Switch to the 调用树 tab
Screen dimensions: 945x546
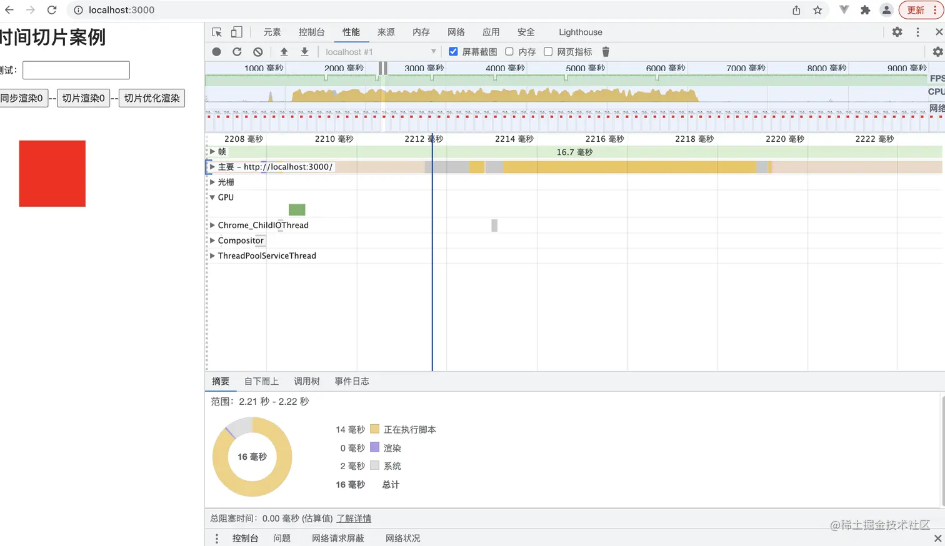[x=307, y=381]
